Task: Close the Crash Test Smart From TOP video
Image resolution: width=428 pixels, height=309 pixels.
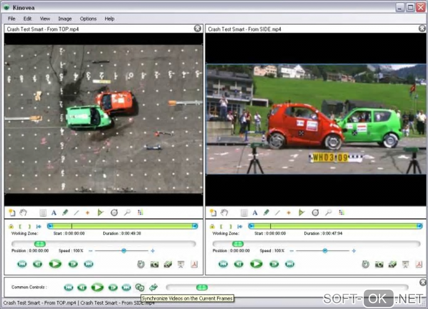Action: [x=197, y=29]
